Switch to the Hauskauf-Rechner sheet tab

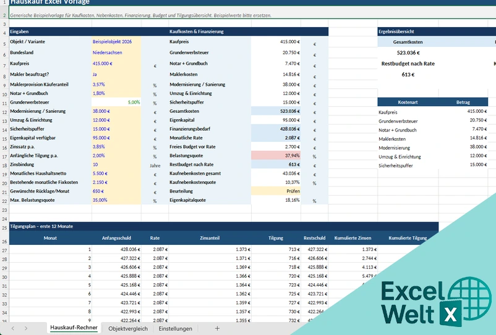coord(74,328)
